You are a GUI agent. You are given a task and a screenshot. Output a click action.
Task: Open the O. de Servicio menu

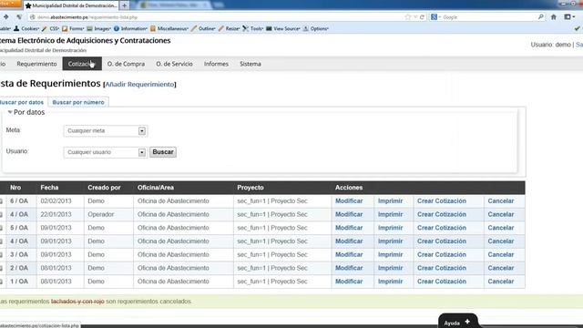[x=174, y=64]
